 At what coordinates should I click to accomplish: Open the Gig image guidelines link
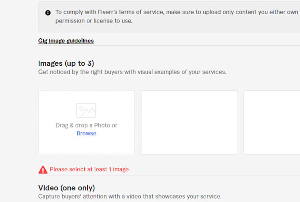(x=66, y=41)
